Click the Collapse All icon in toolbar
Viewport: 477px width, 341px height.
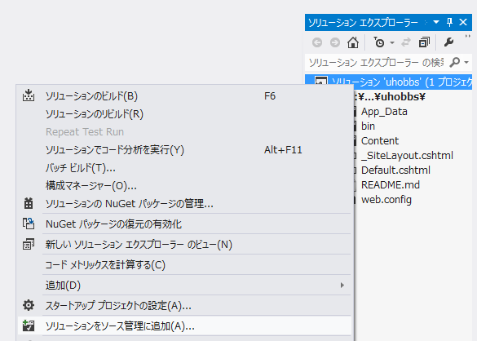point(424,42)
